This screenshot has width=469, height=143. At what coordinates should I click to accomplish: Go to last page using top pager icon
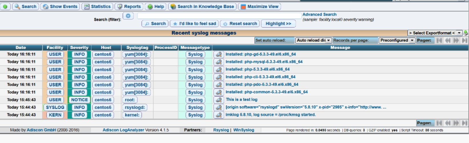pos(465,40)
